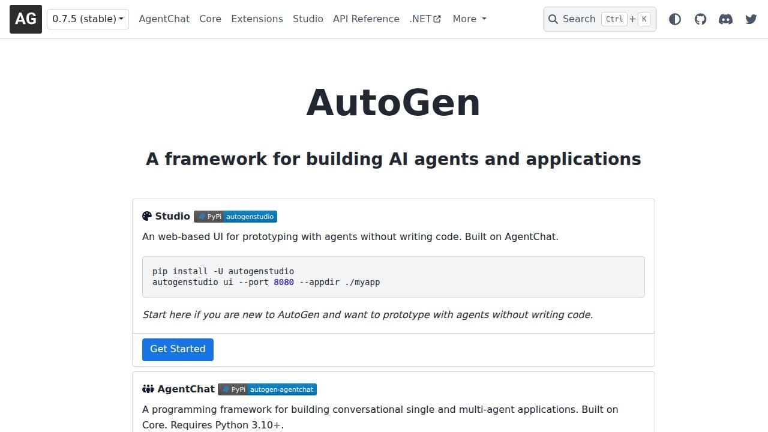Select Studio in the top navigation

308,19
